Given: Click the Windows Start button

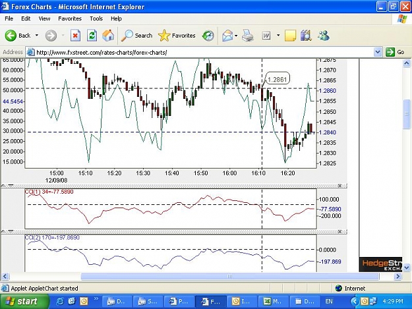Looking at the screenshot, I should coord(24,301).
